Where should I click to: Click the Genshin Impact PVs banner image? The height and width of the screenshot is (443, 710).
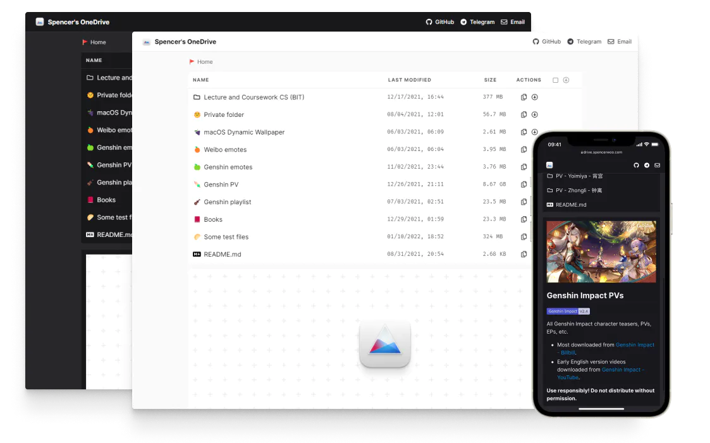pos(601,251)
